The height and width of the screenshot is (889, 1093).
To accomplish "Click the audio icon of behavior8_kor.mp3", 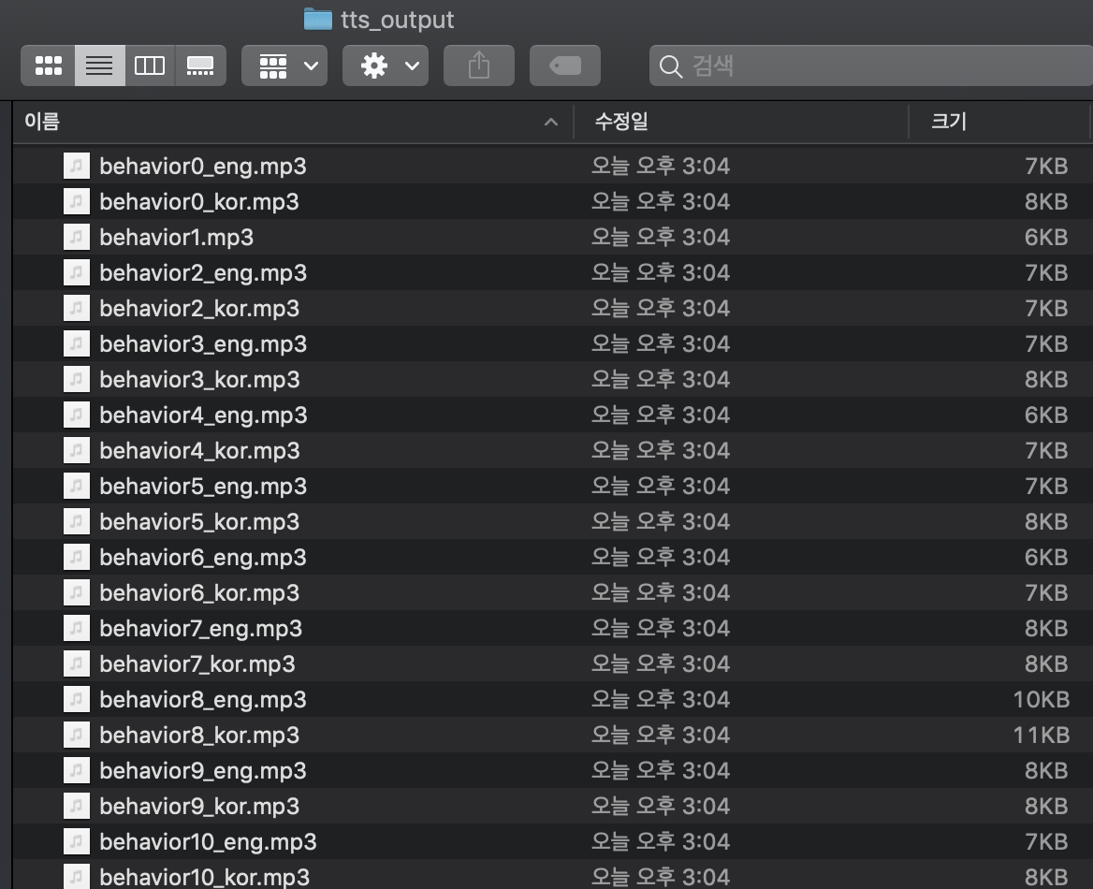I will [x=77, y=735].
